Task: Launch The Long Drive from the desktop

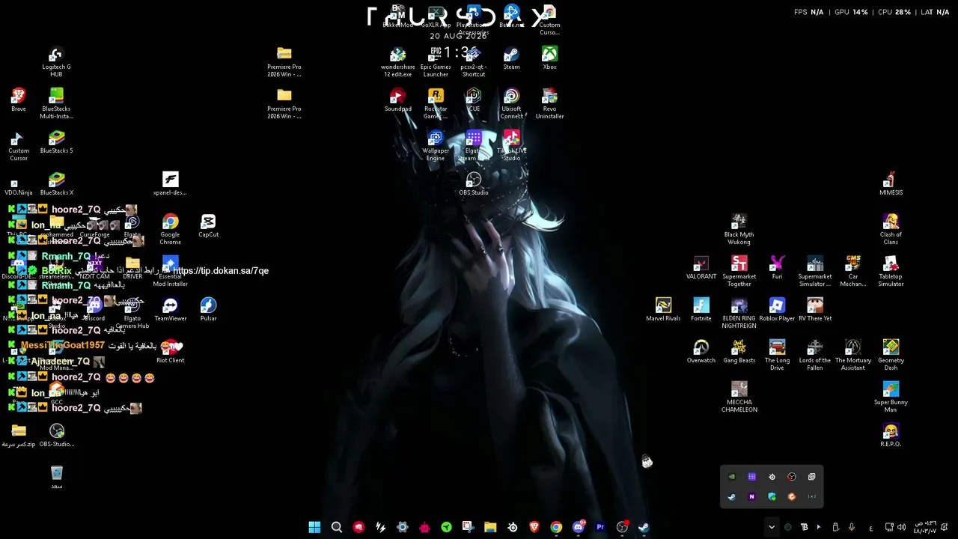Action: click(x=777, y=355)
